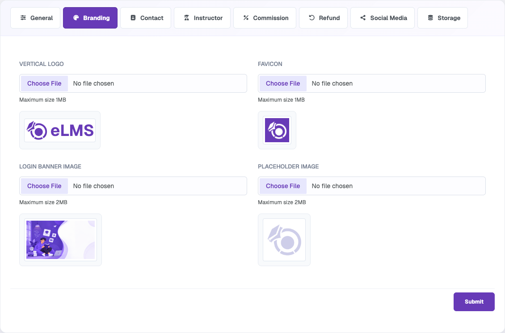Click the eLMS vertical logo preview
505x333 pixels.
coord(60,130)
